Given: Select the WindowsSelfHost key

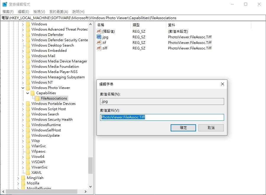Looking at the screenshot, I should pyautogui.click(x=46, y=130).
